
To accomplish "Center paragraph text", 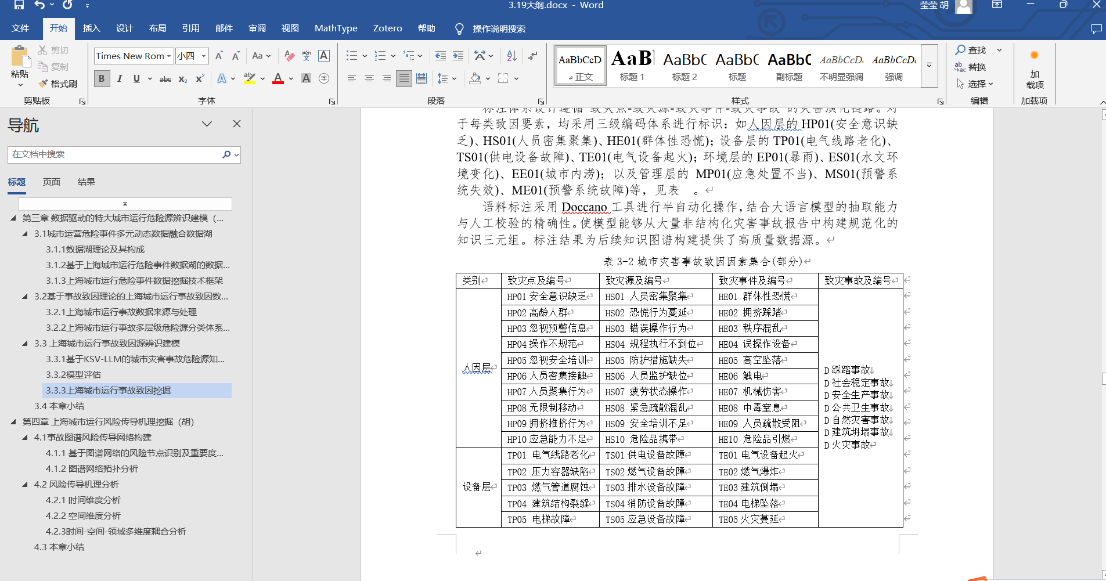I will click(x=369, y=78).
